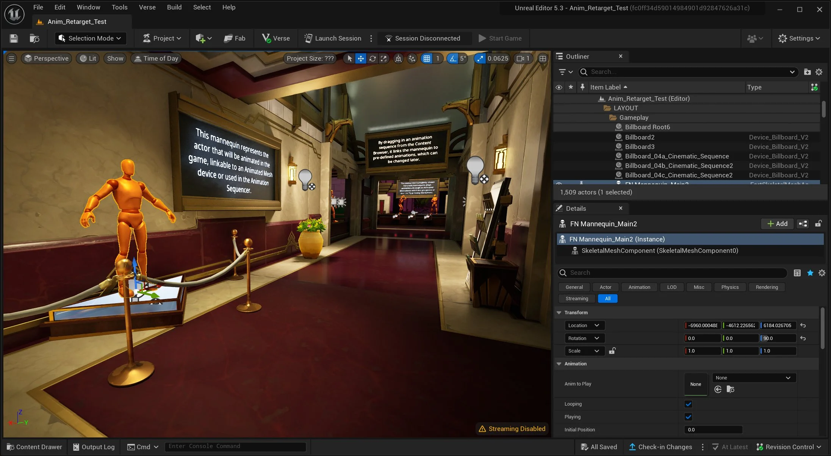Click the Enter Console Command field
This screenshot has height=456, width=831.
(235, 447)
